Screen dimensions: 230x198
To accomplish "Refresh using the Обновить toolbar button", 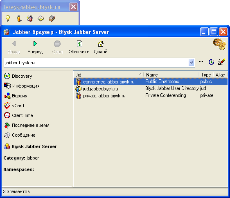I will point(79,47).
